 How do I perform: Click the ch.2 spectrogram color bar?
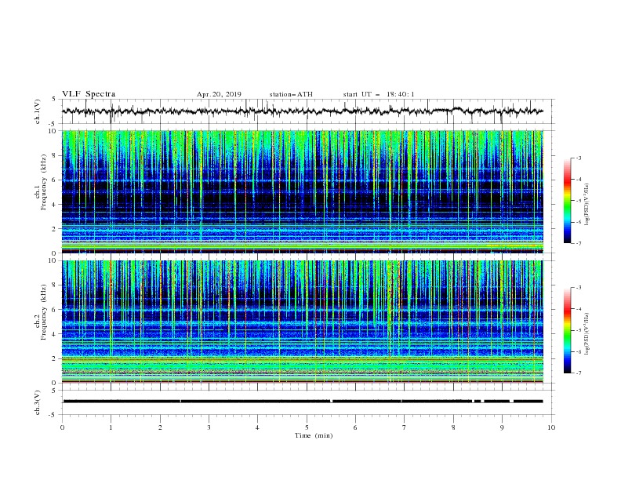click(568, 330)
